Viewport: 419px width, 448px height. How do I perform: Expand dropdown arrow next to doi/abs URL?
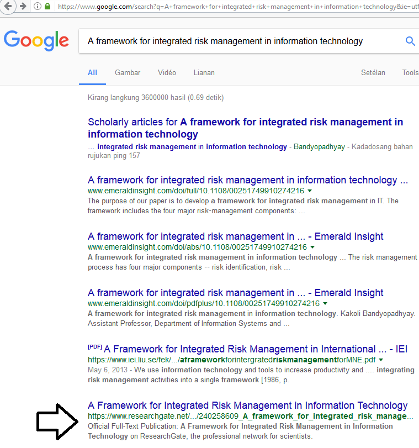(312, 247)
